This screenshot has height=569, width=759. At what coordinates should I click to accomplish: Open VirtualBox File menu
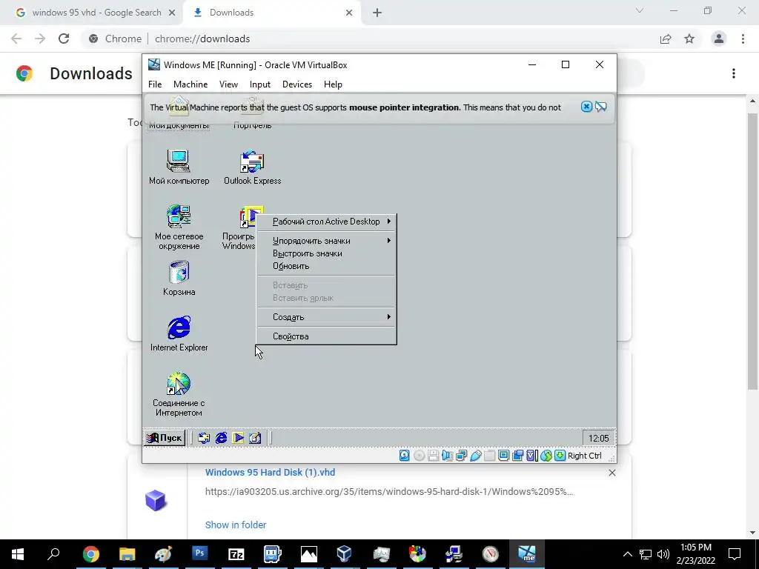155,84
